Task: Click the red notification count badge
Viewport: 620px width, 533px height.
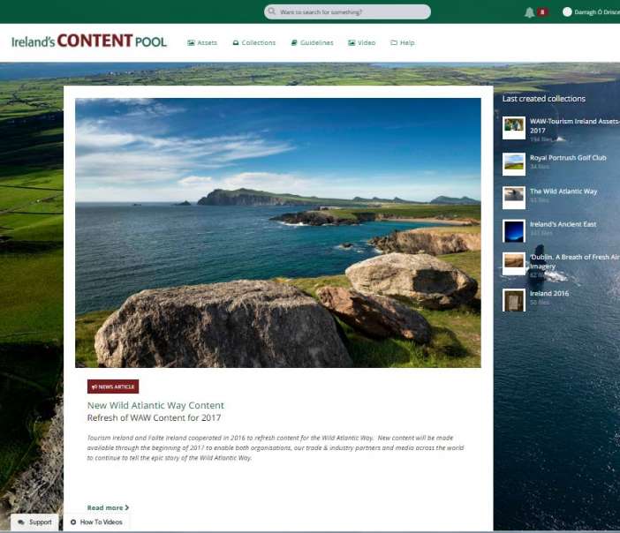Action: point(542,12)
